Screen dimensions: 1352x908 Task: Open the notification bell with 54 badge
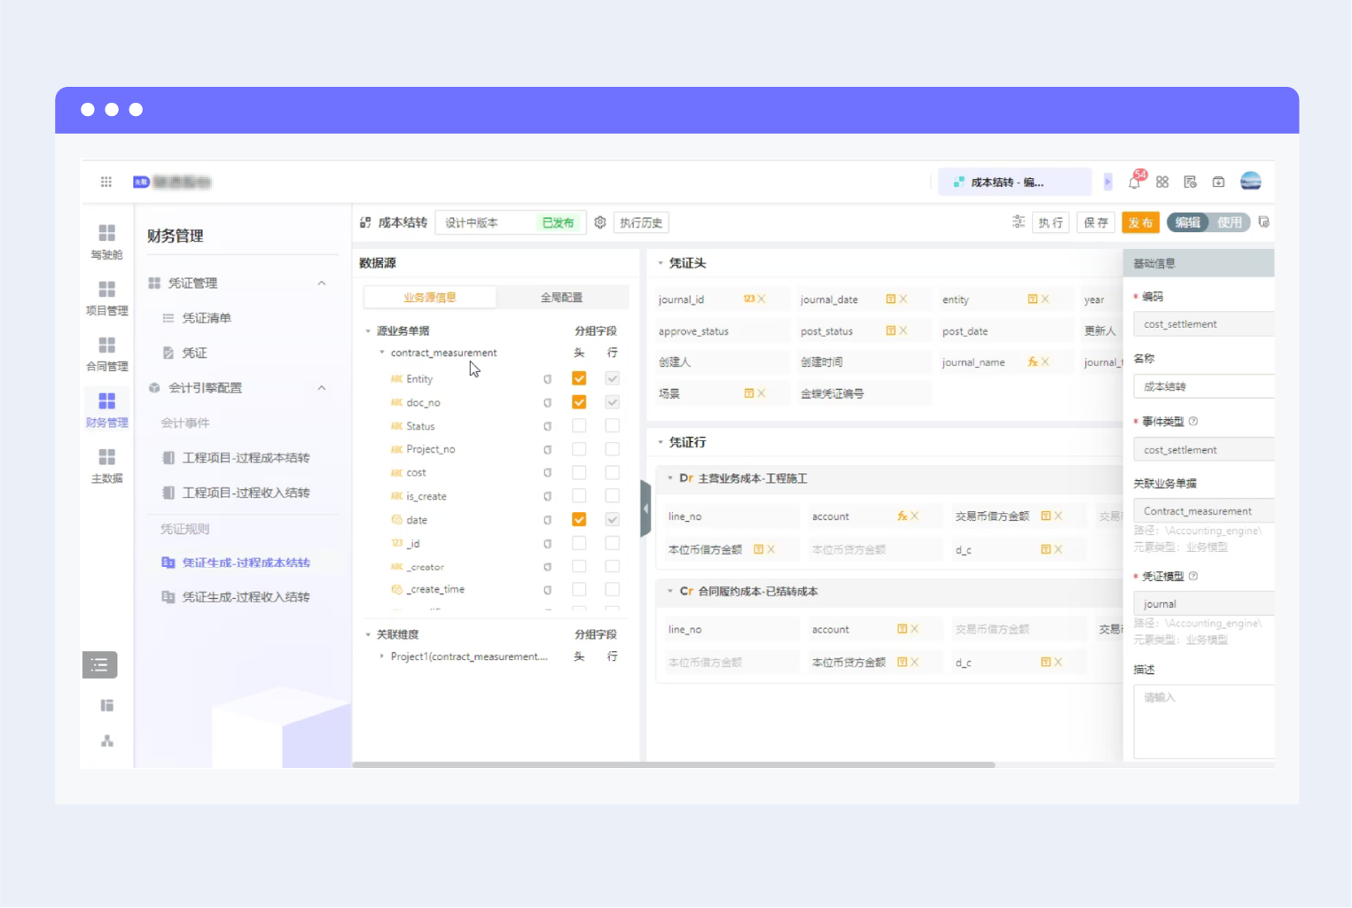pos(1136,181)
